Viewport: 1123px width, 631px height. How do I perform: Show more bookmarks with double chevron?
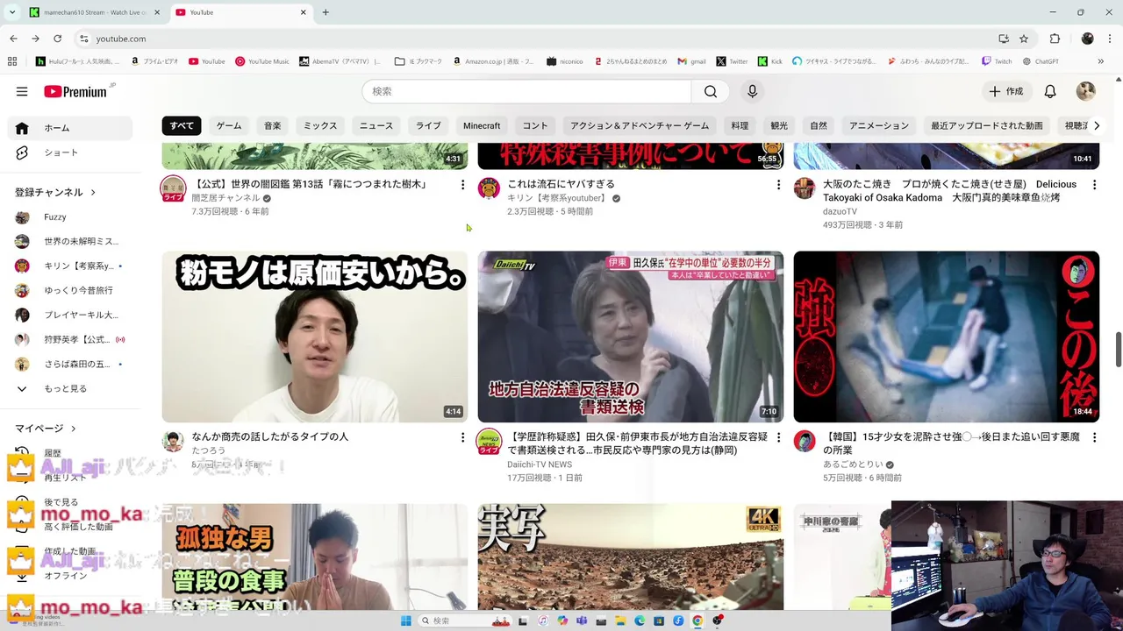(x=1100, y=61)
